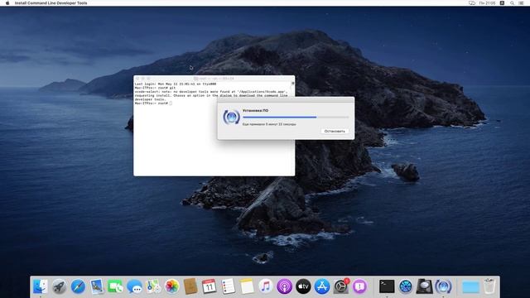Open FaceTime in the Dock
This screenshot has width=530, height=298.
[x=116, y=286]
